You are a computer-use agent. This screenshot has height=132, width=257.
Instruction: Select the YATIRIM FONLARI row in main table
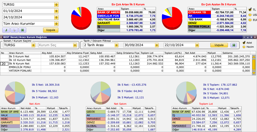pos(125,71)
